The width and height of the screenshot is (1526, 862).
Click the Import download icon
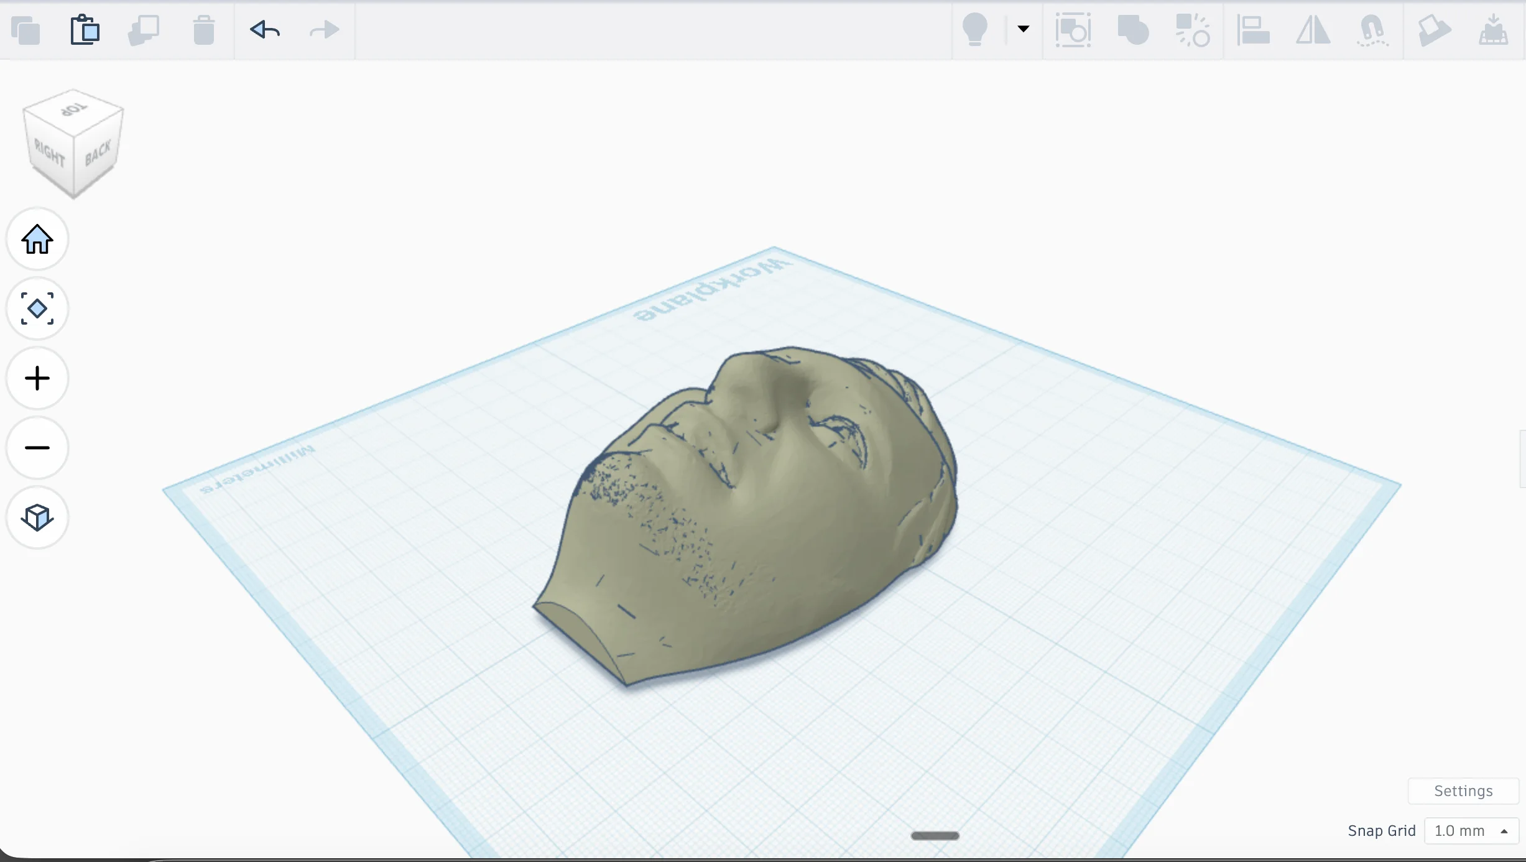1493,30
